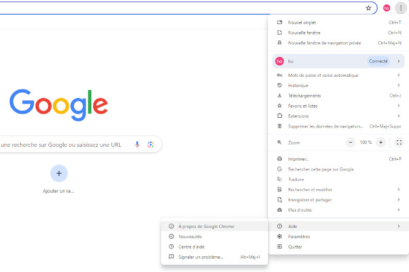This screenshot has height=272, width=409.
Task: Expand Plus d'outils submenu chevron
Action: click(399, 210)
